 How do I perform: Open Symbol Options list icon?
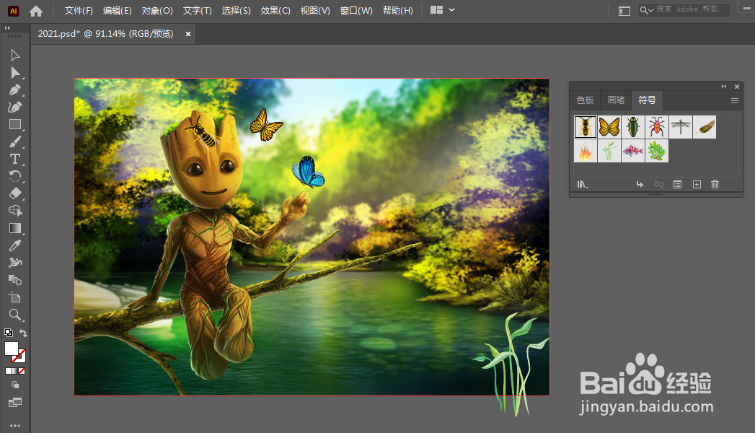point(677,185)
